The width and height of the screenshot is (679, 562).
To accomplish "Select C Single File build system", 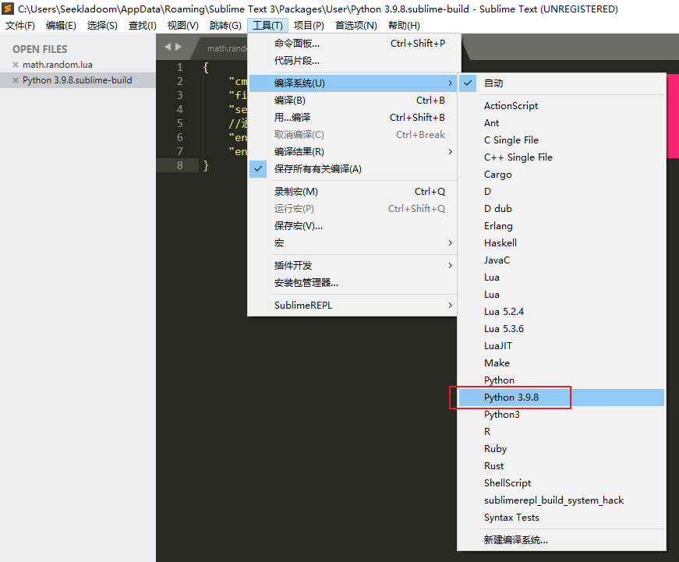I will click(561, 140).
